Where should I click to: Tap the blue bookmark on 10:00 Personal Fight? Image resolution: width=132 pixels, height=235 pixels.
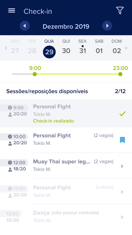pyautogui.click(x=123, y=140)
